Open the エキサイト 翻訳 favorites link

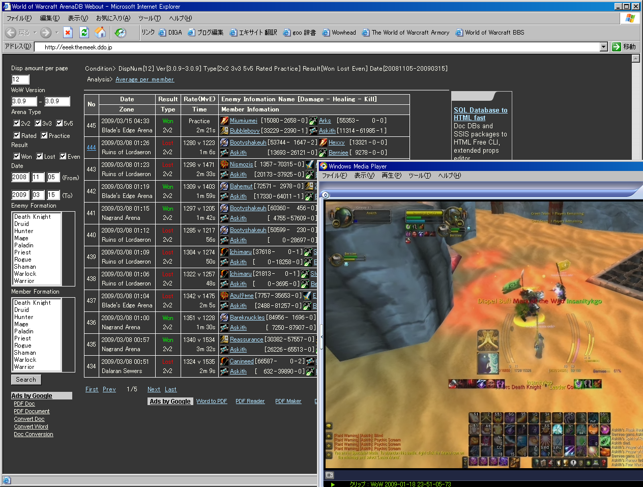[x=253, y=33]
